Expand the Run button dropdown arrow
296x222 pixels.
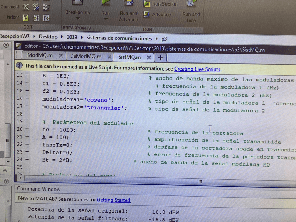pos(105,19)
